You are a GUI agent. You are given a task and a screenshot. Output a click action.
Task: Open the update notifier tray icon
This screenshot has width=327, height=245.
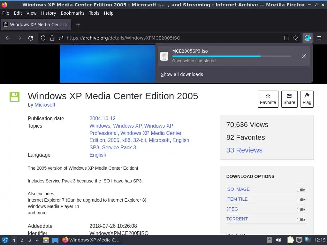(307, 240)
